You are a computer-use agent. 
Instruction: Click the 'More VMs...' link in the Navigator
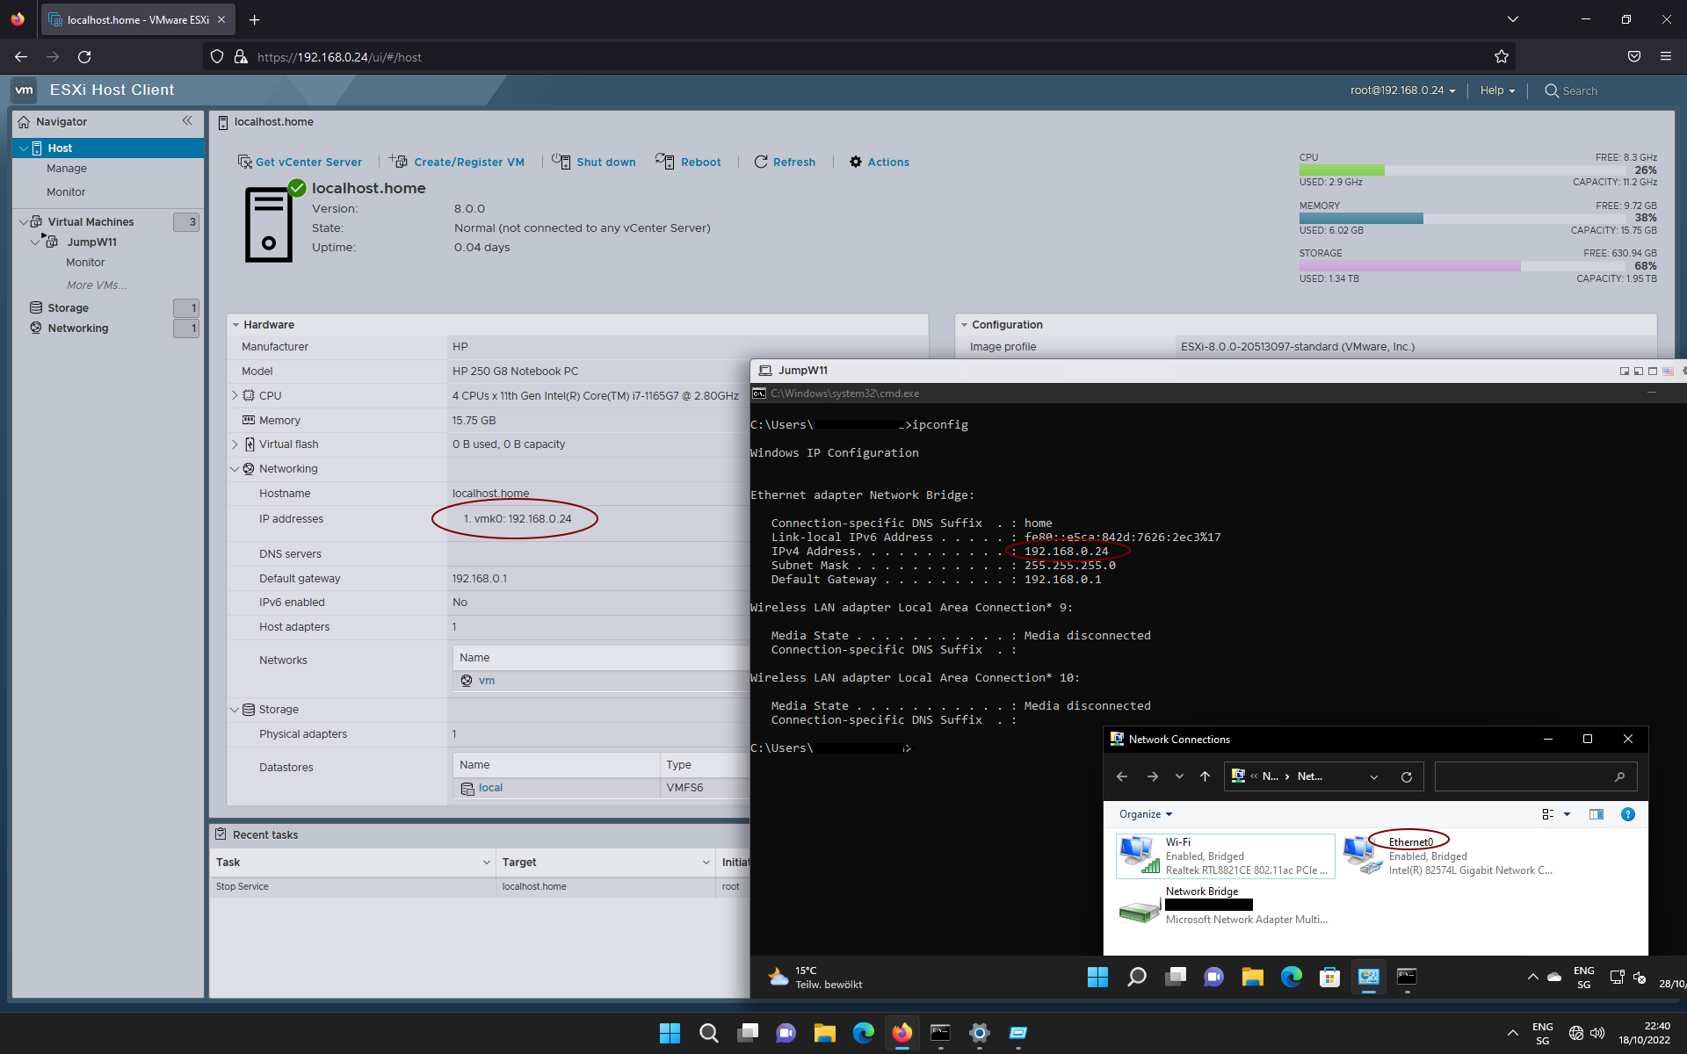click(96, 285)
